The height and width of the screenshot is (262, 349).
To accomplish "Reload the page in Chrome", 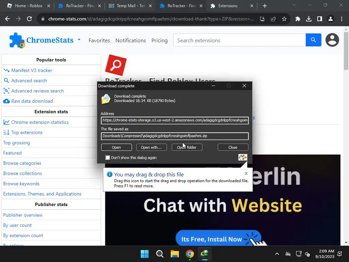I will 29,19.
